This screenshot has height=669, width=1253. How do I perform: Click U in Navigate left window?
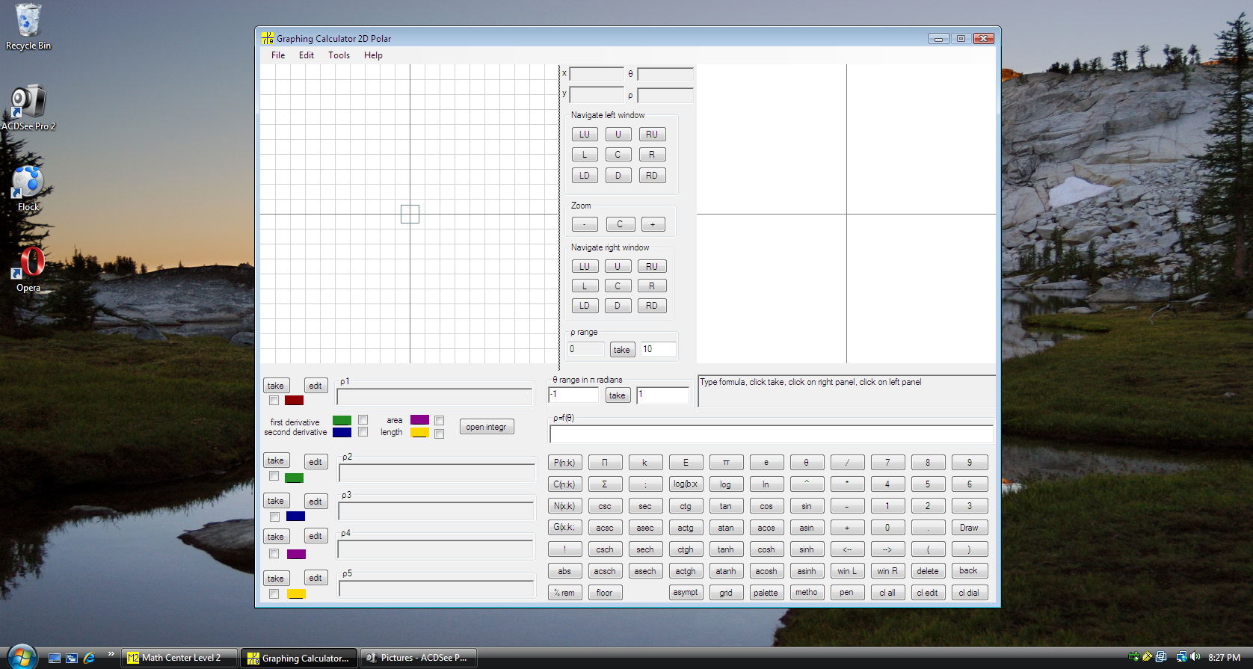point(618,135)
